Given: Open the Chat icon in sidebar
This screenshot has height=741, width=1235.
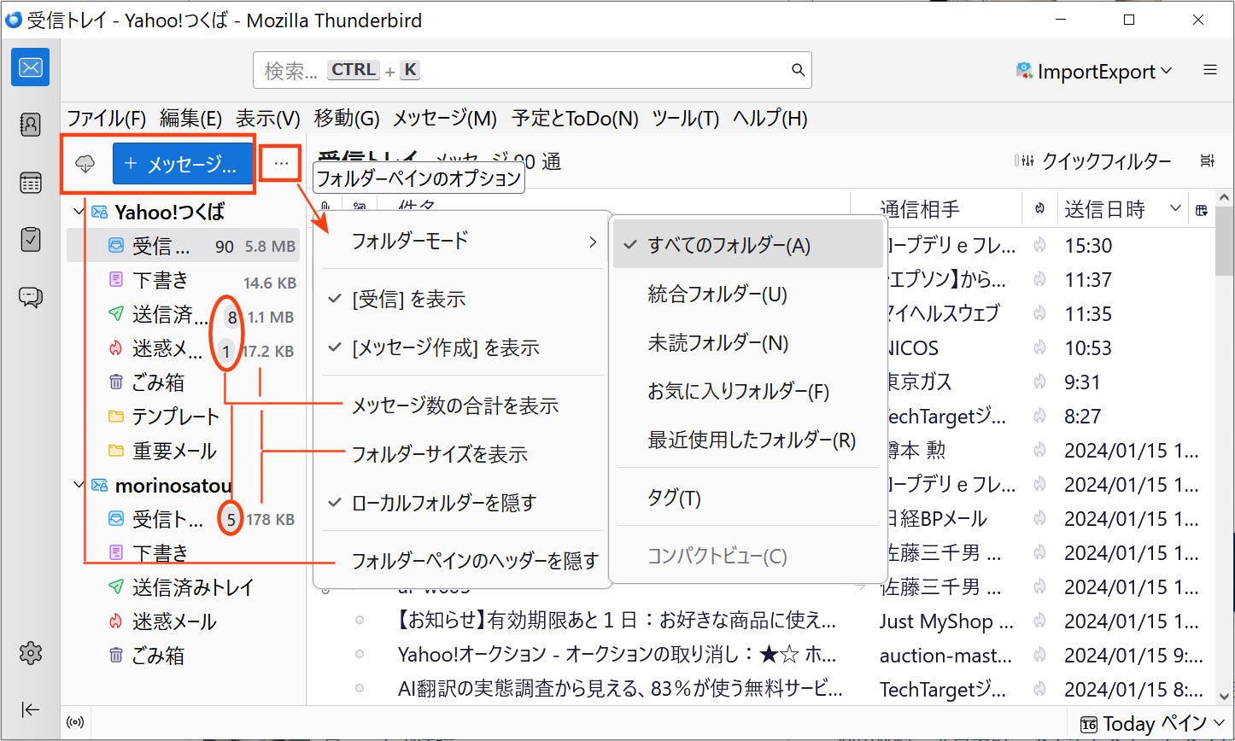Looking at the screenshot, I should [x=30, y=297].
